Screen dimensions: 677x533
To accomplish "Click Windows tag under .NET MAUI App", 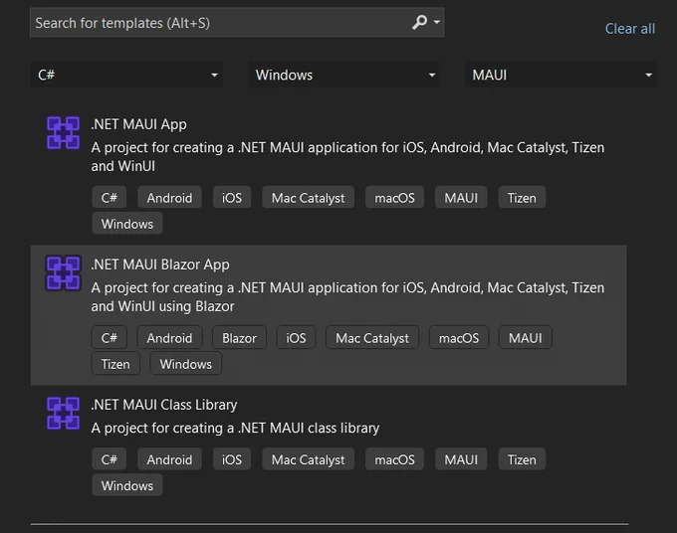I will (127, 224).
